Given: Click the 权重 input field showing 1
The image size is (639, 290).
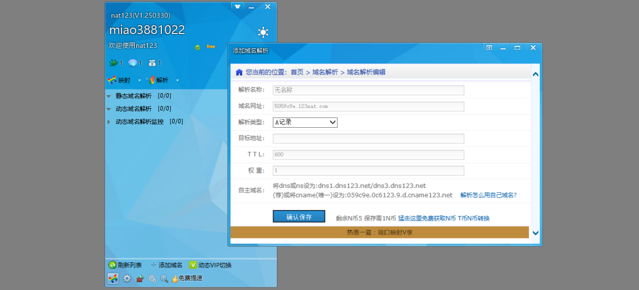Looking at the screenshot, I should click(368, 171).
